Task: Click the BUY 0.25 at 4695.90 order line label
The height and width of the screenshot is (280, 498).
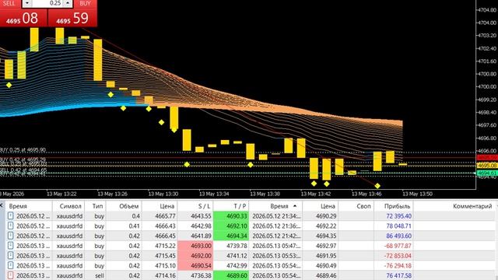Action: click(x=23, y=150)
